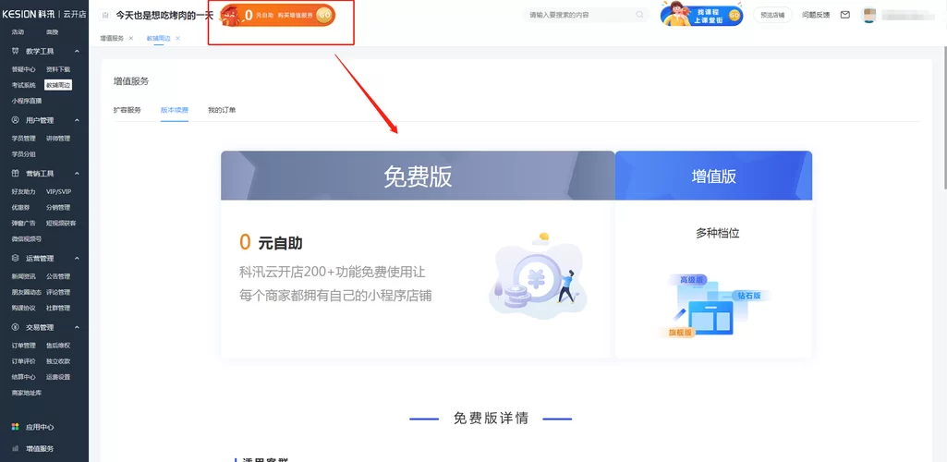
Task: Select the 增值版 plan header
Action: click(714, 176)
